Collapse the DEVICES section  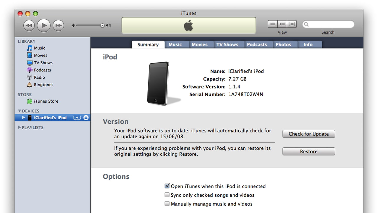click(20, 111)
